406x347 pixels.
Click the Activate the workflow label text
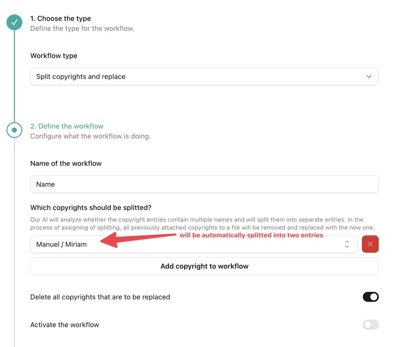[64, 325]
